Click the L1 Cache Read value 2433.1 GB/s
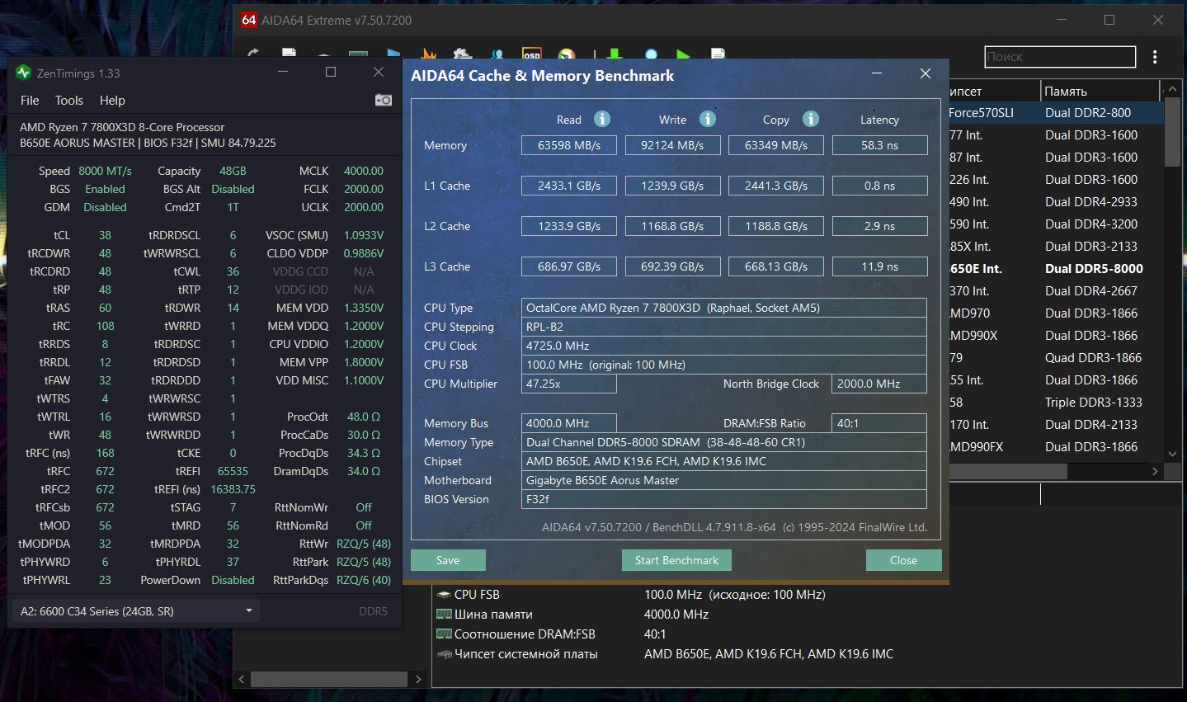The width and height of the screenshot is (1187, 702). [x=569, y=186]
